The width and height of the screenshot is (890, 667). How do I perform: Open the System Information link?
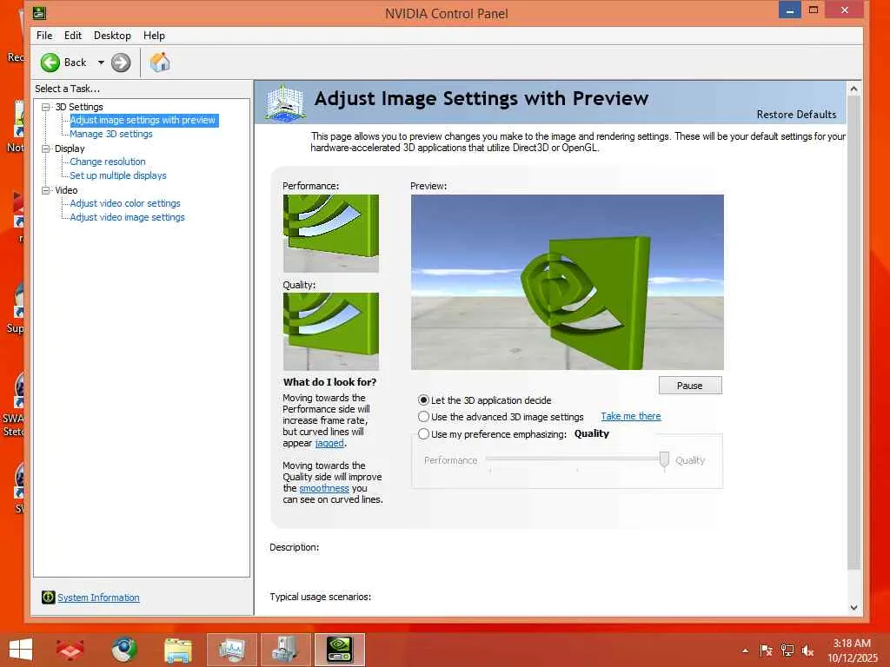(98, 598)
